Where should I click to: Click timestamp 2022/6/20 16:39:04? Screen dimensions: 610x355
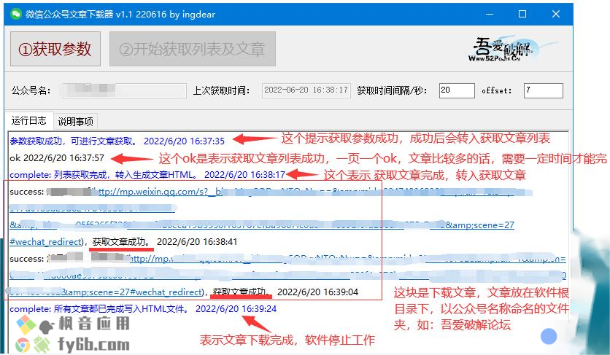pos(318,292)
